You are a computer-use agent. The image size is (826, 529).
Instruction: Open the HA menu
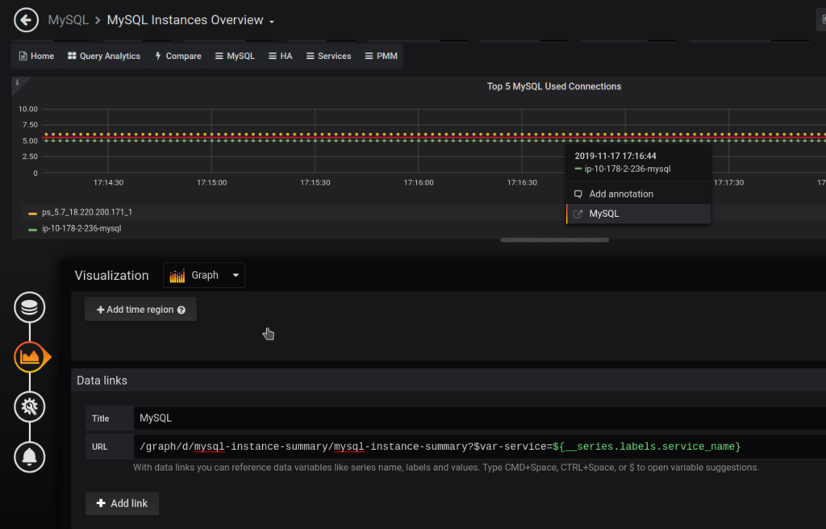[279, 56]
